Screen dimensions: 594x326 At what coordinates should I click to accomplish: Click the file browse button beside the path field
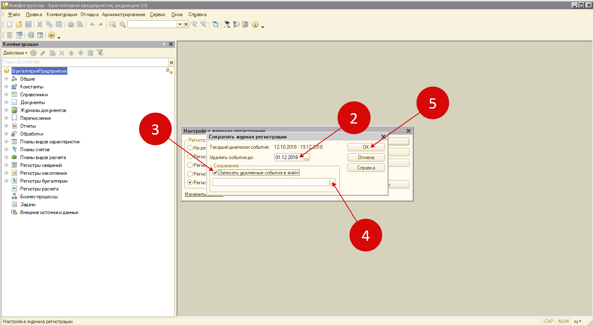(x=332, y=182)
